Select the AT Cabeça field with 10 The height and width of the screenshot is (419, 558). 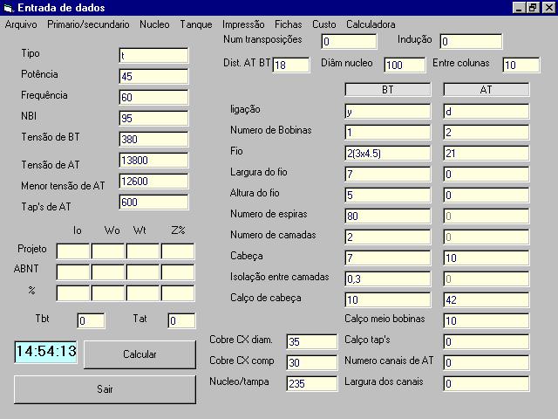[487, 258]
